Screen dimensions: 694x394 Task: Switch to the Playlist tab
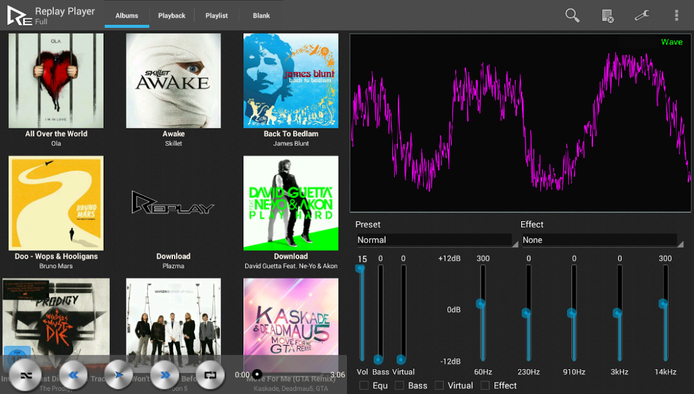tap(217, 15)
